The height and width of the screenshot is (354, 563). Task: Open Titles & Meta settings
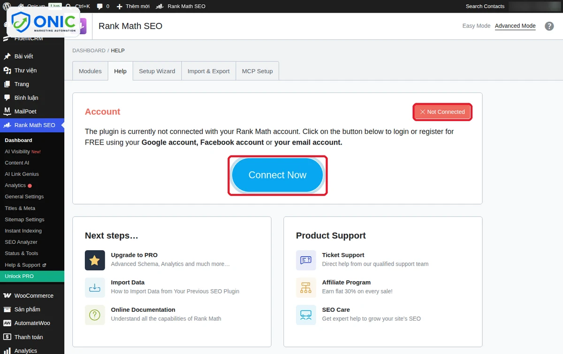point(20,208)
